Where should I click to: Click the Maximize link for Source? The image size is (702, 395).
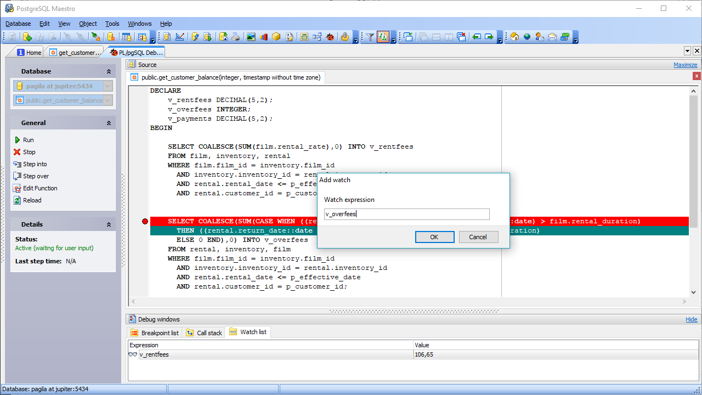click(x=685, y=65)
